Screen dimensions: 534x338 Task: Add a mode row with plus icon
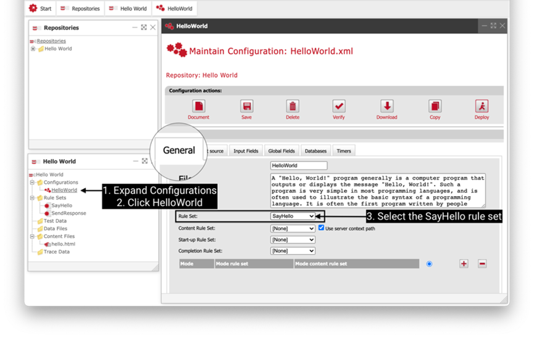pyautogui.click(x=464, y=263)
